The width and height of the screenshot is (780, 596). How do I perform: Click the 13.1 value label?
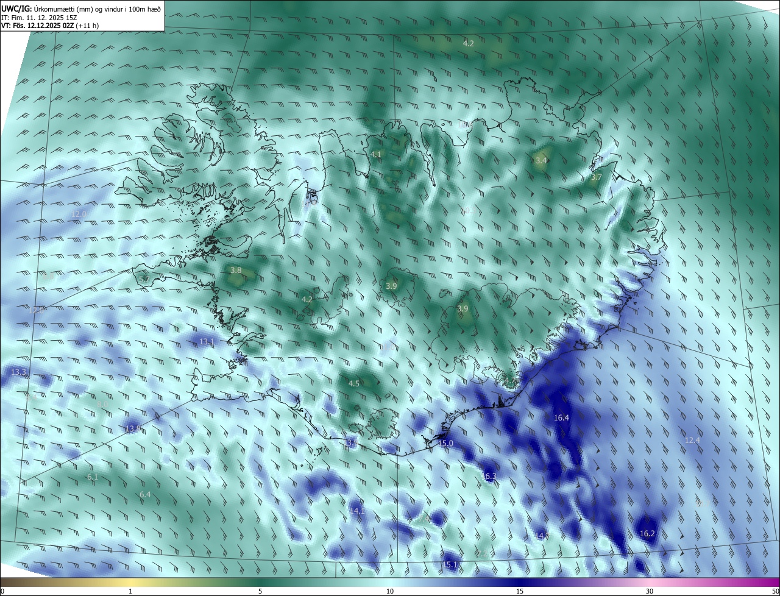coord(207,342)
